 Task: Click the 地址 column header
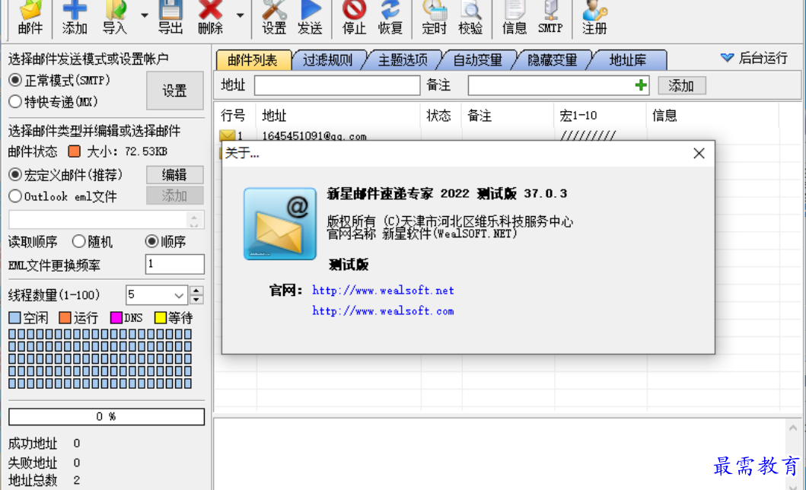coord(338,116)
